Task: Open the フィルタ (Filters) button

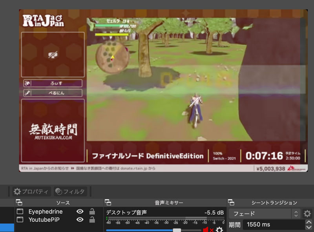Action: (71, 192)
